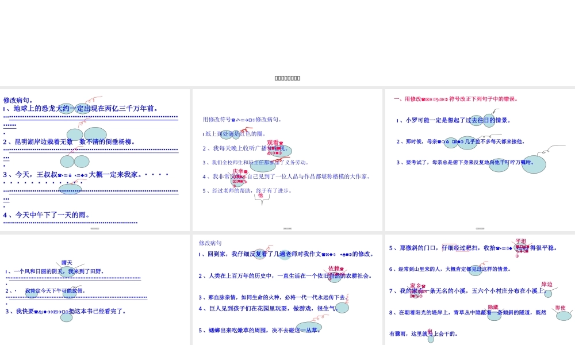
Task: Click the red 他 insertion mark
Action: point(260,195)
